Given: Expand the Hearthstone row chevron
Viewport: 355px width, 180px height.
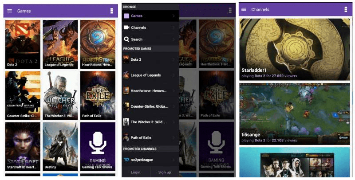Looking at the screenshot, I should click(x=174, y=91).
